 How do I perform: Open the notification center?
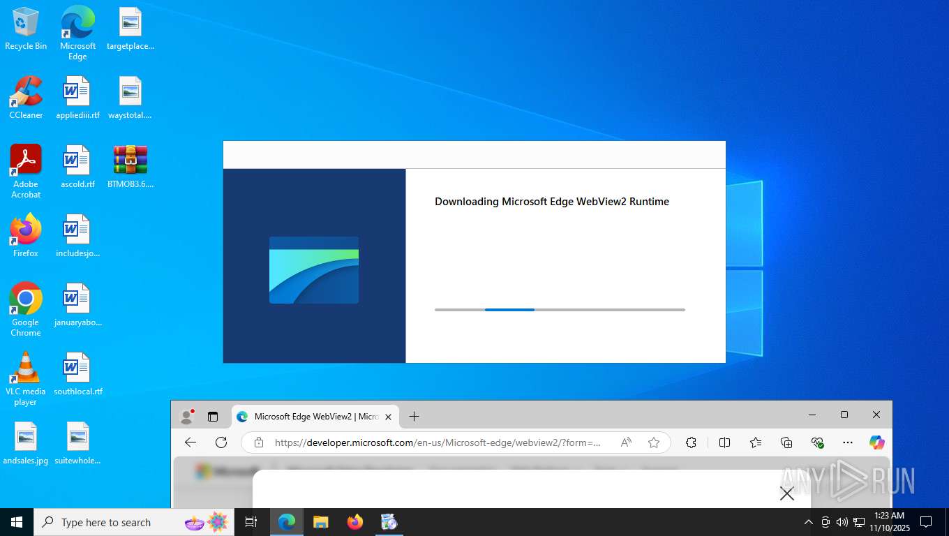point(927,522)
